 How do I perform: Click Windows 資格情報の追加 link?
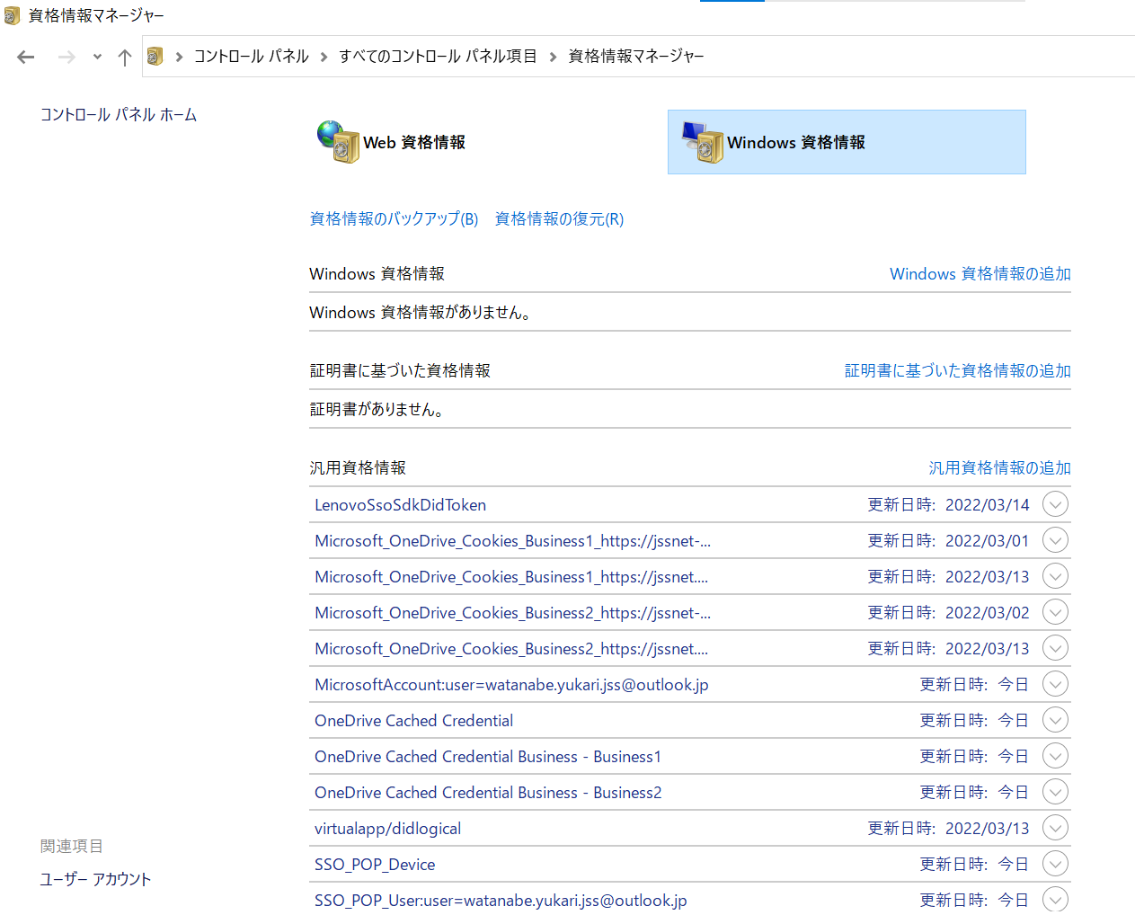(x=980, y=273)
